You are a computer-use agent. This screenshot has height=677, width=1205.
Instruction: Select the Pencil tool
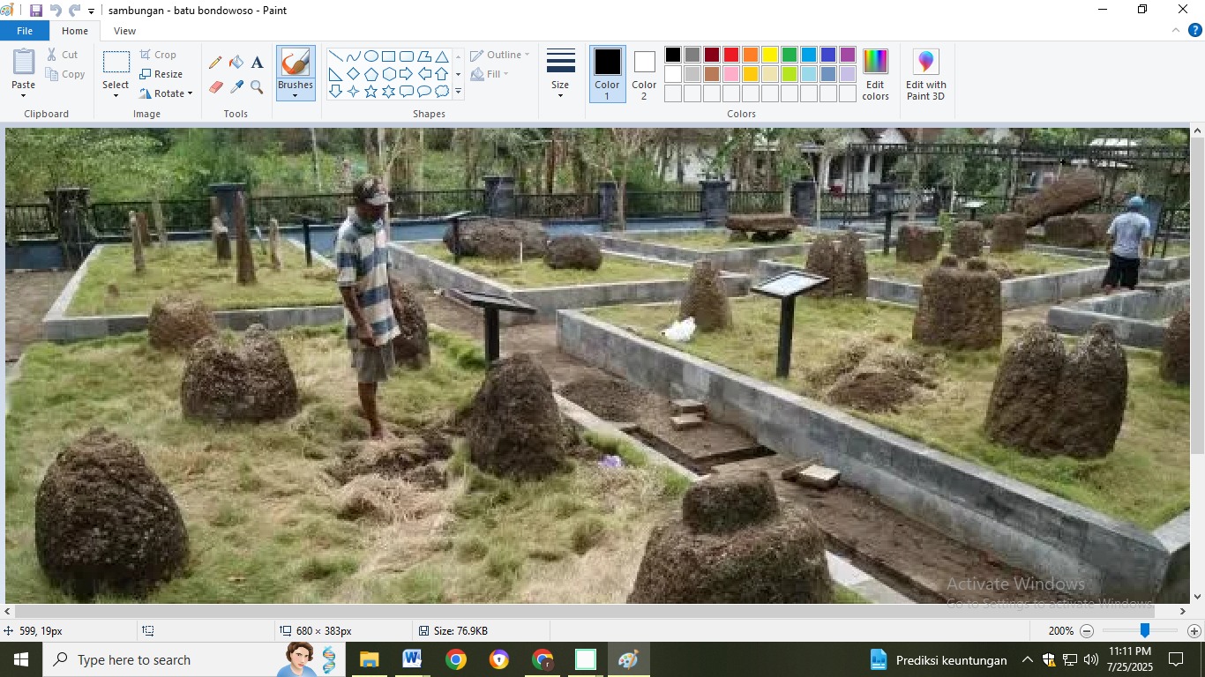point(215,63)
